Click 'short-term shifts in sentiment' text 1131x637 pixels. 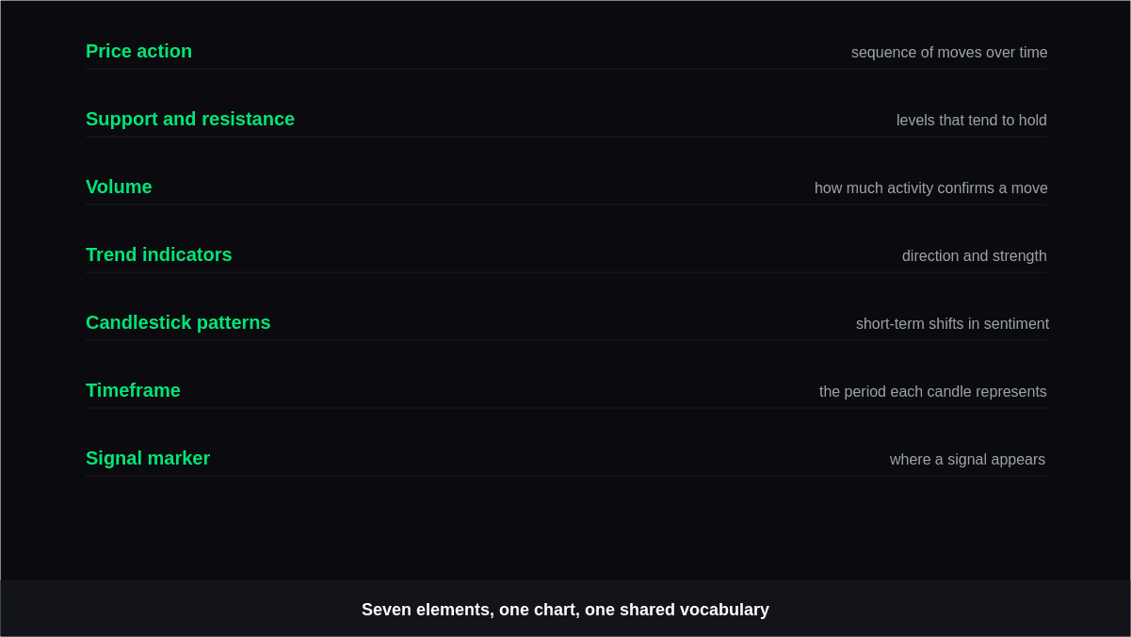tap(952, 324)
